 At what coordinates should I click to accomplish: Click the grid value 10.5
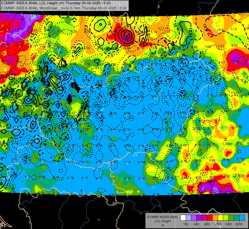pos(220,30)
